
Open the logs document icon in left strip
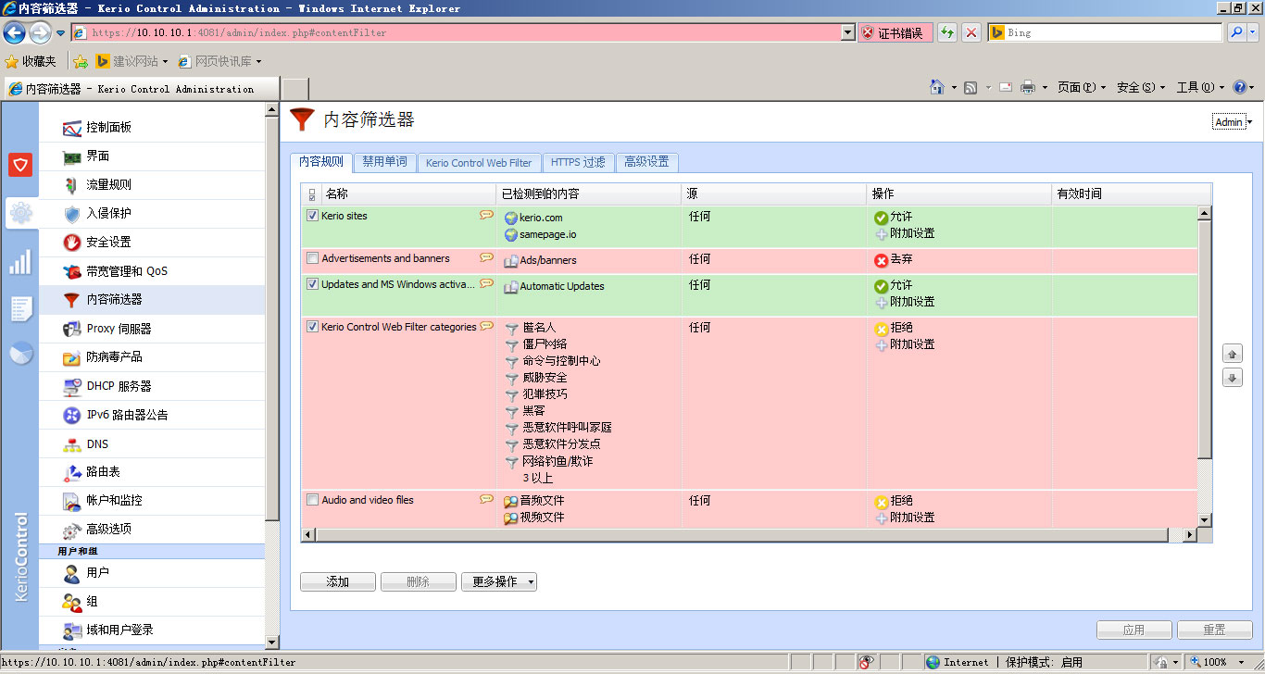tap(20, 308)
